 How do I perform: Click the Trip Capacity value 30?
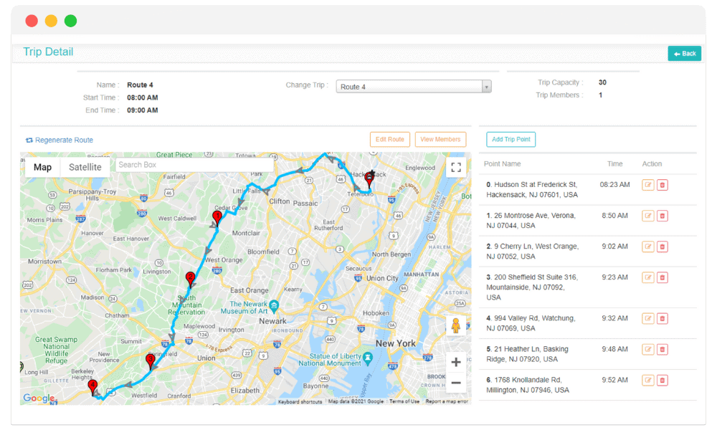pyautogui.click(x=602, y=82)
